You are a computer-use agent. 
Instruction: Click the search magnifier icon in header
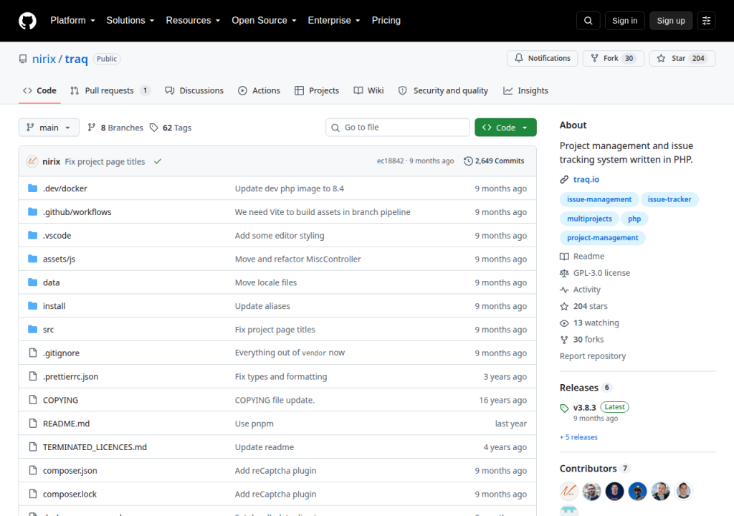click(x=588, y=21)
